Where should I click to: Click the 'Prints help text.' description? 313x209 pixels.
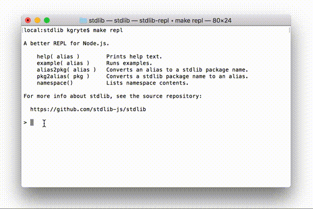(134, 56)
